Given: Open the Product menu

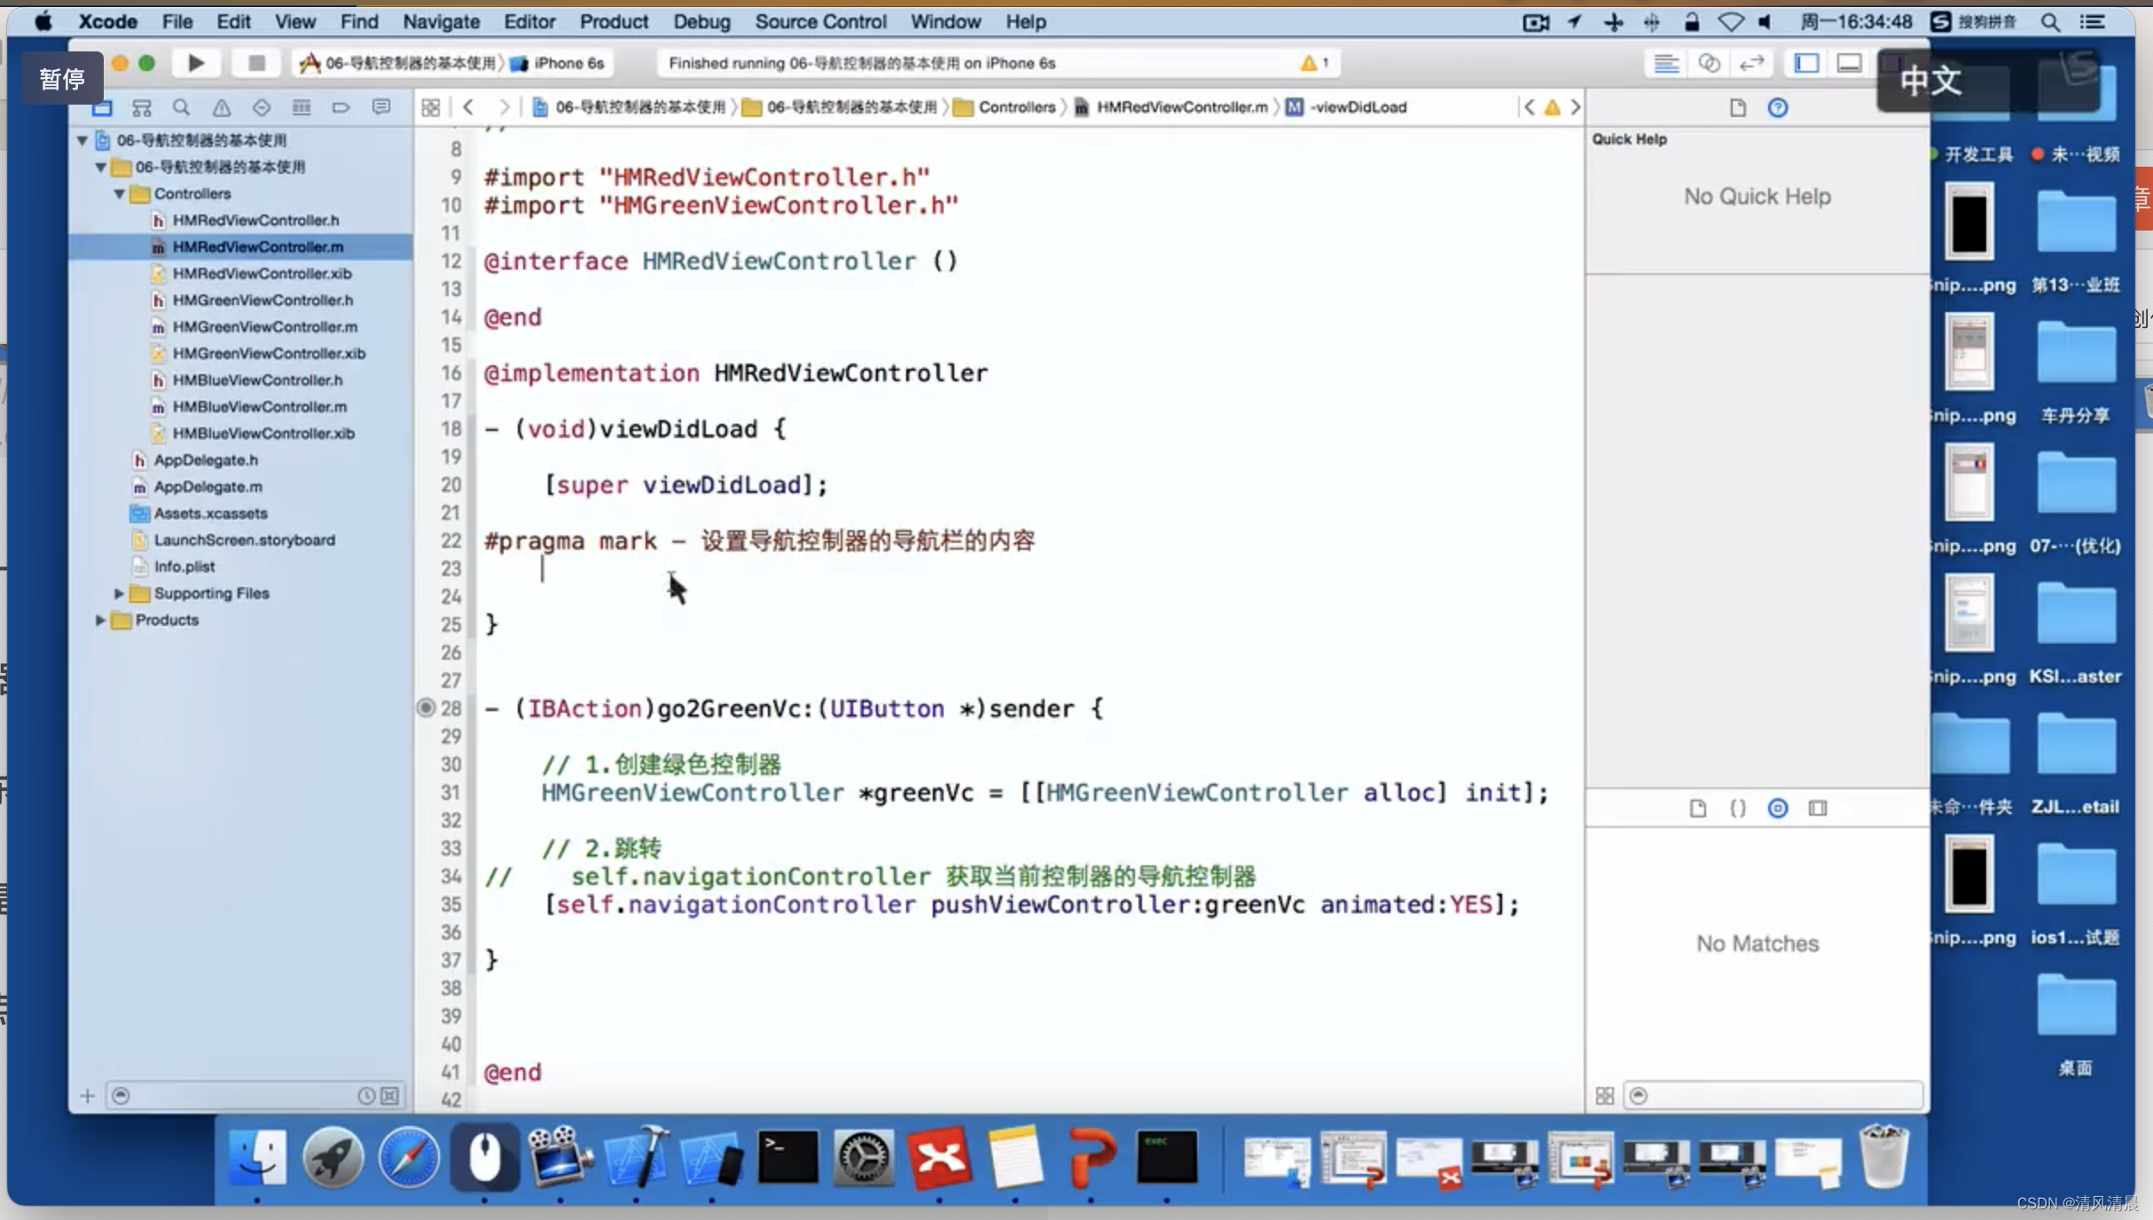Looking at the screenshot, I should tap(614, 21).
